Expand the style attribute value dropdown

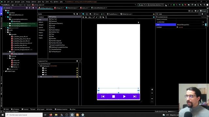[x=203, y=25]
